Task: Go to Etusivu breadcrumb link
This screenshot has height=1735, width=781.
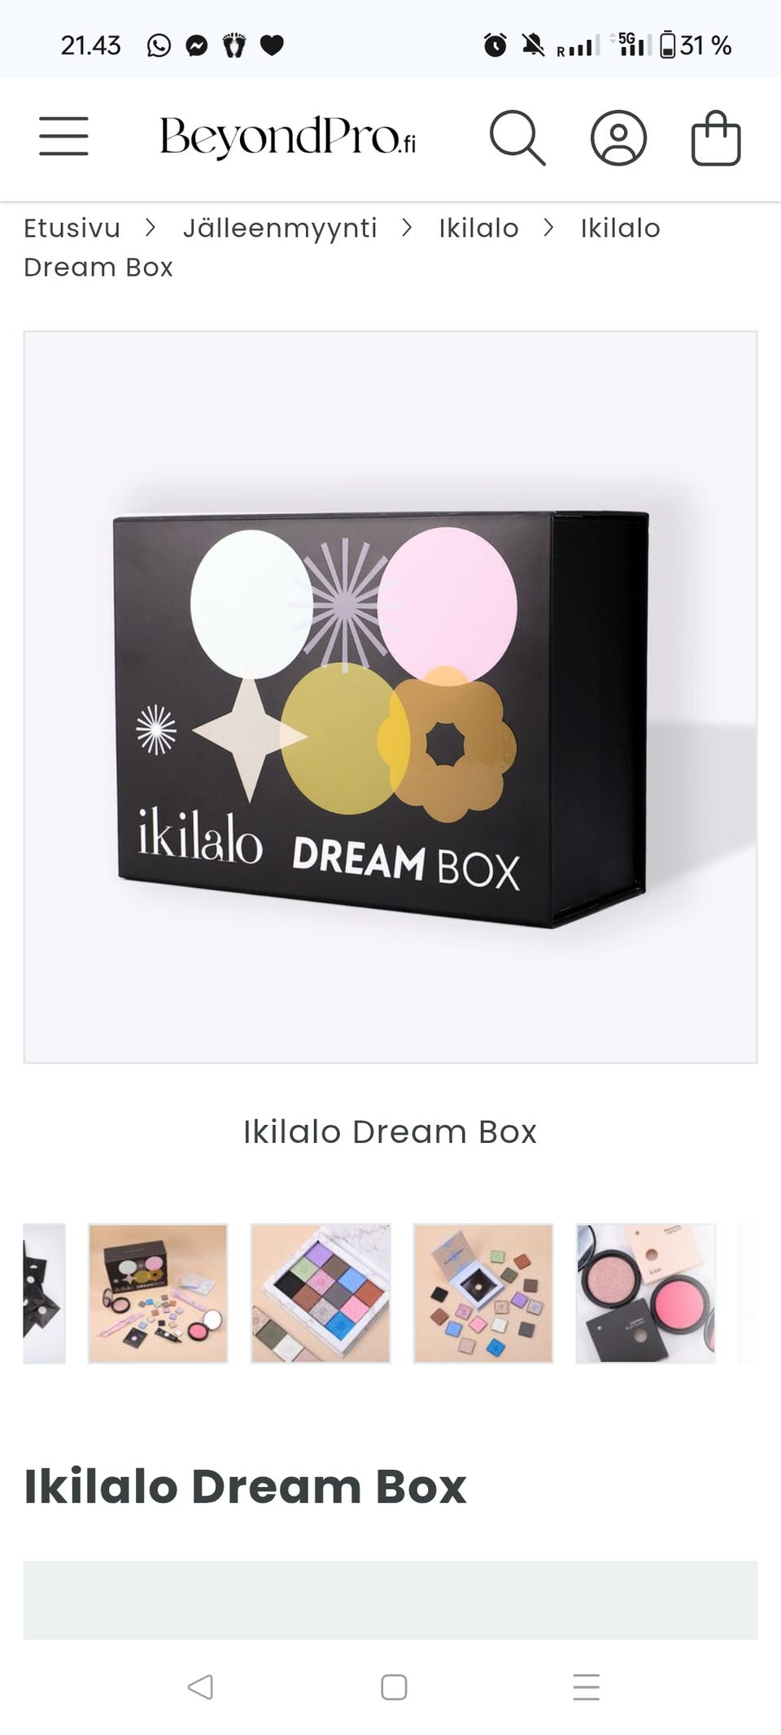Action: pyautogui.click(x=72, y=228)
